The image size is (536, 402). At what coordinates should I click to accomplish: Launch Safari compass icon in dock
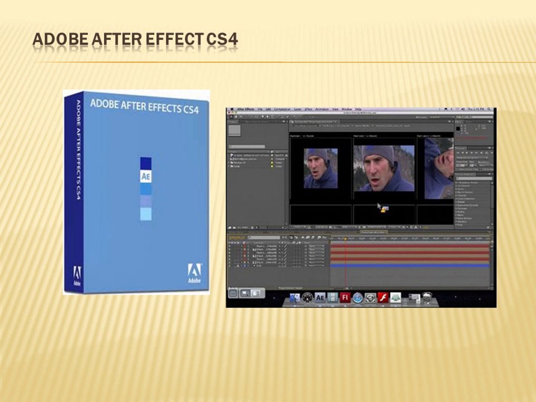[x=358, y=298]
